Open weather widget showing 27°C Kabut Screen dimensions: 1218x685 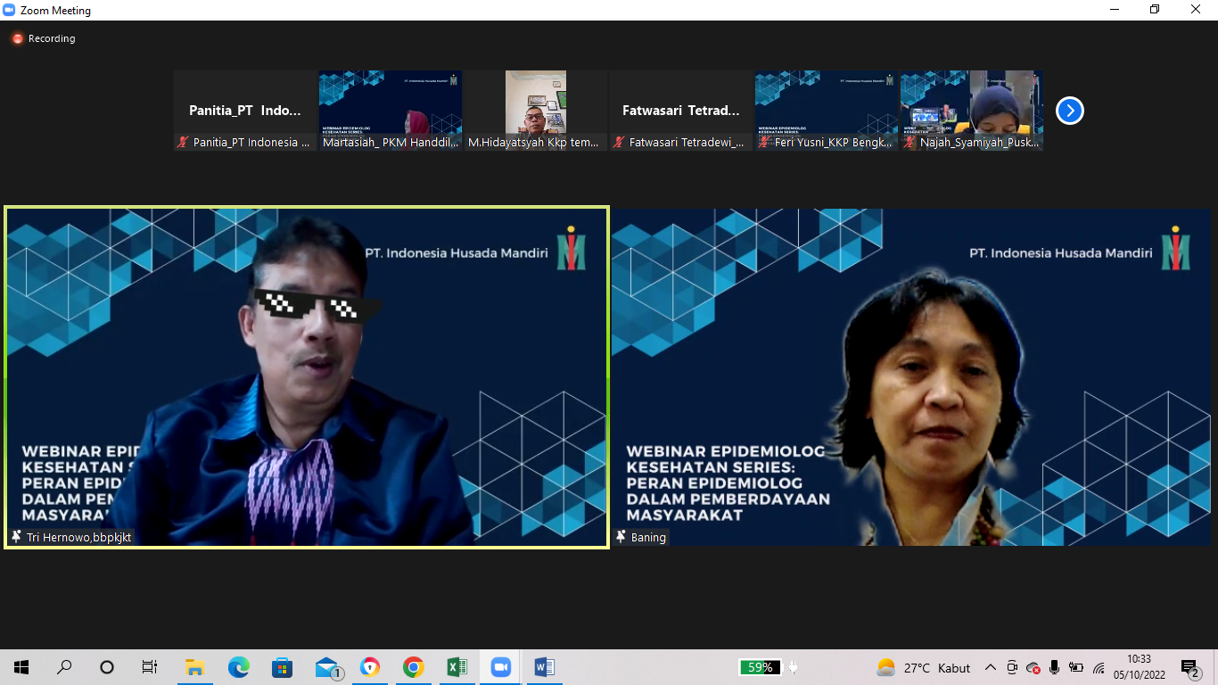pyautogui.click(x=923, y=667)
